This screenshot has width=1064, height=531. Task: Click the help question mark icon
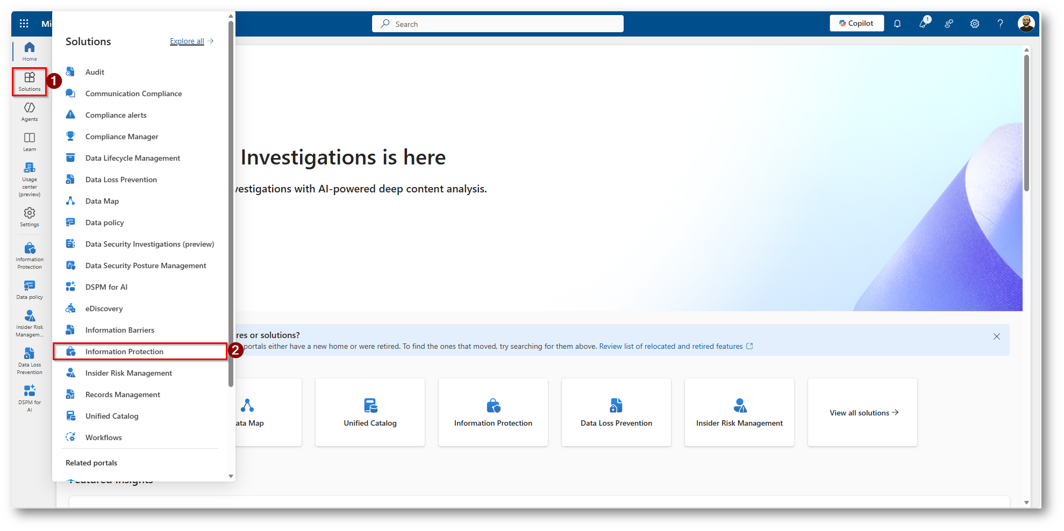point(1000,24)
